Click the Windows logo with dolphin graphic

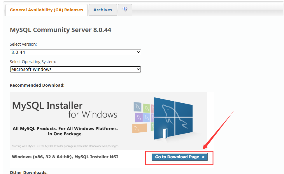tap(173, 118)
